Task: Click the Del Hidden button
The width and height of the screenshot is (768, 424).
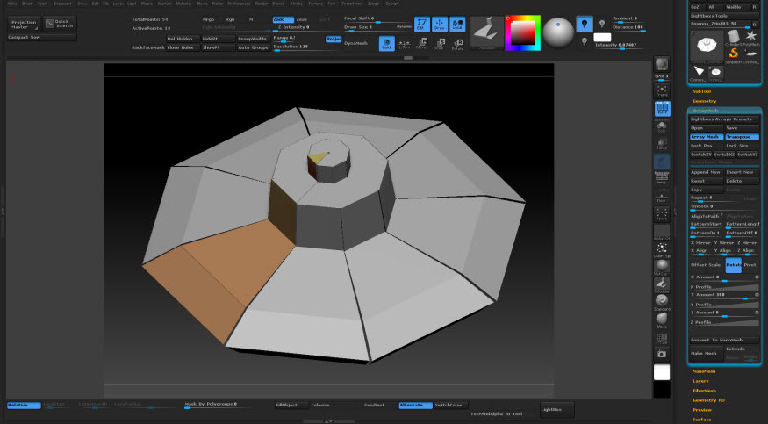Action: 183,39
